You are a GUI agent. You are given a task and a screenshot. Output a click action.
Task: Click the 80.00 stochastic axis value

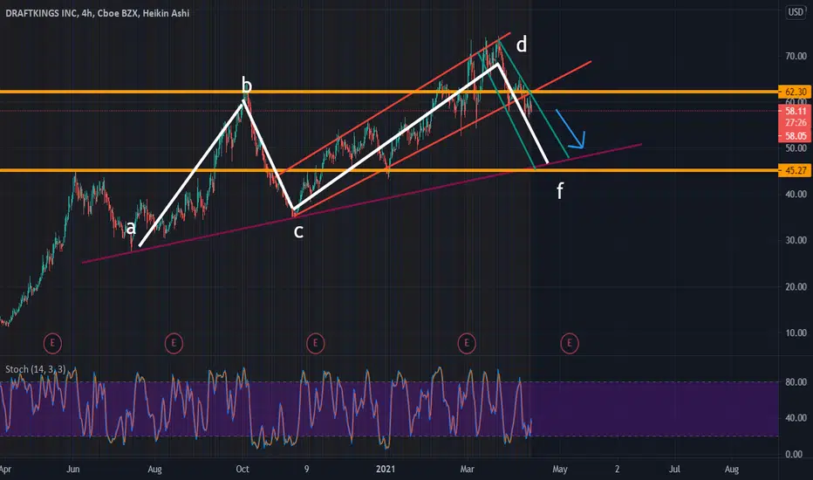(796, 382)
